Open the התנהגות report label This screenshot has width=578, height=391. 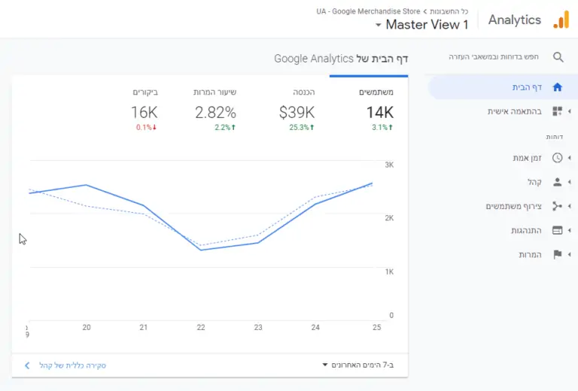pyautogui.click(x=526, y=231)
